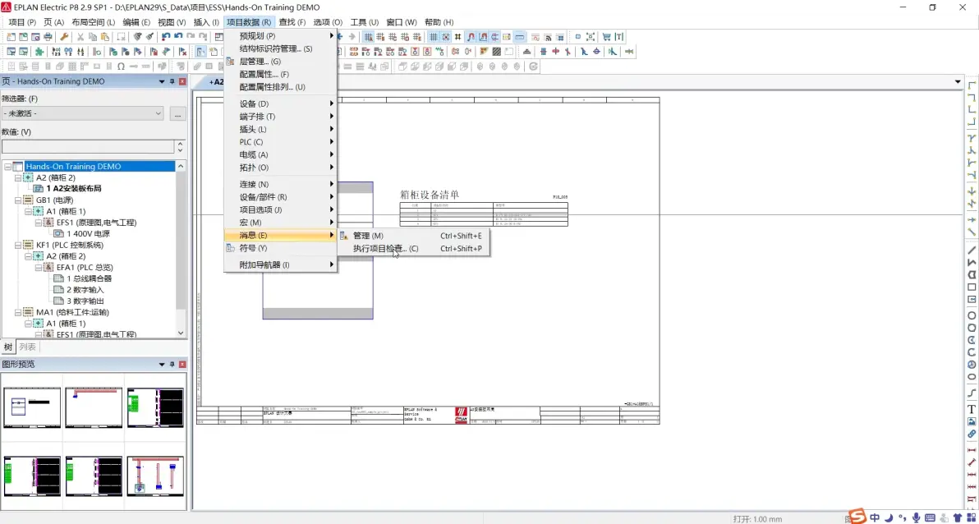The width and height of the screenshot is (979, 524).
Task: Click the page tree vertical scrollbar
Action: 181,250
